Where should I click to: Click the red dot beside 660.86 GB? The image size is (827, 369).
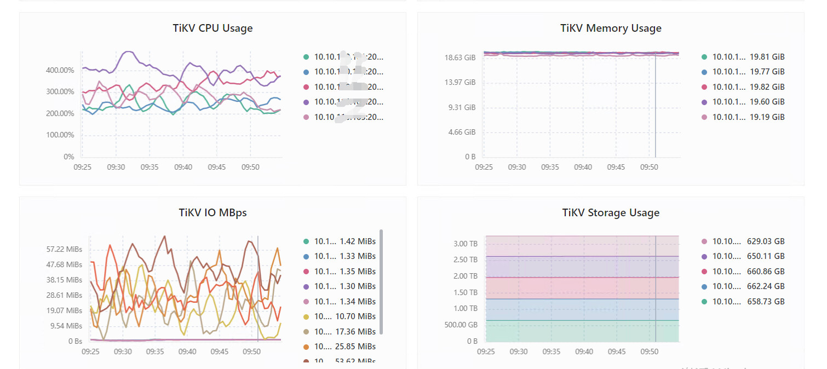point(704,272)
